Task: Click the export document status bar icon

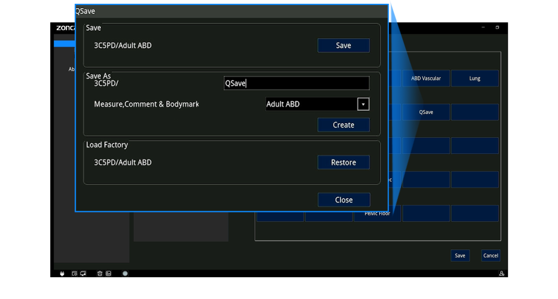Action: pos(108,273)
